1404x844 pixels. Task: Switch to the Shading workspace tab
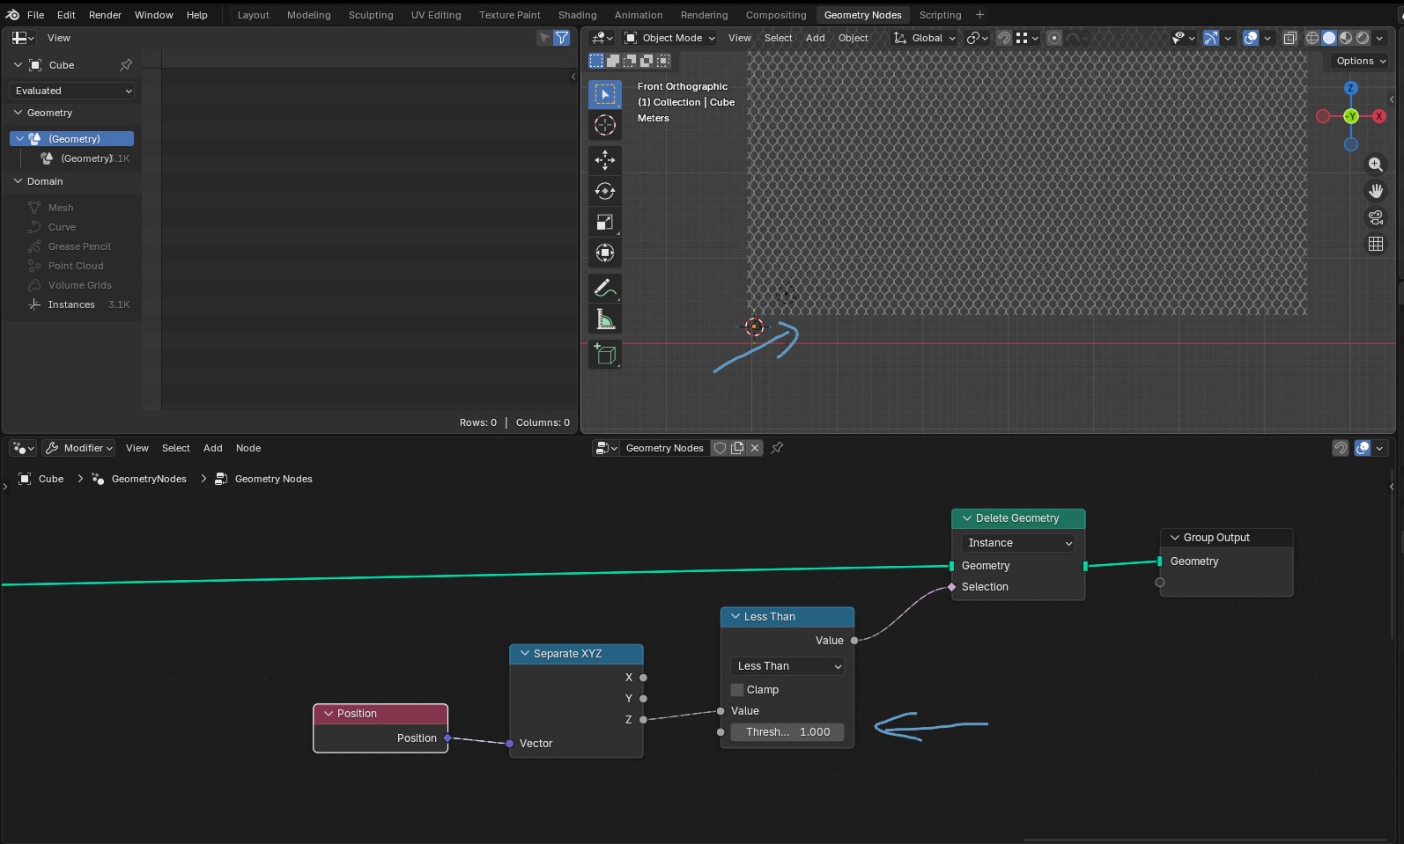click(x=577, y=15)
